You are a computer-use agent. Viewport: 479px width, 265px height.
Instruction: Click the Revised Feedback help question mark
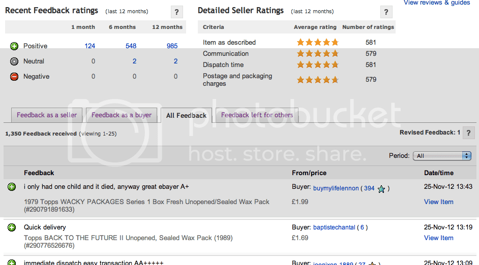tap(468, 133)
